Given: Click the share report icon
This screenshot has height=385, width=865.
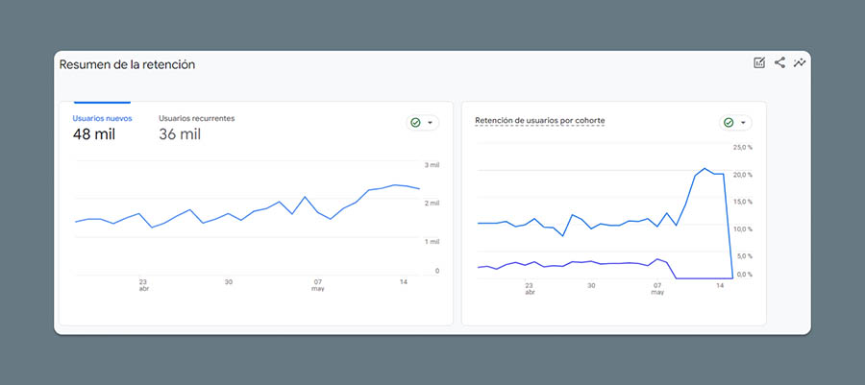Looking at the screenshot, I should coord(779,63).
